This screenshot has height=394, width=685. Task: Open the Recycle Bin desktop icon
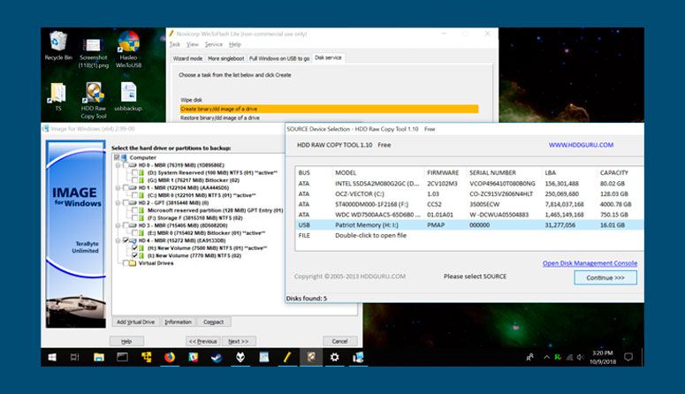[x=58, y=45]
